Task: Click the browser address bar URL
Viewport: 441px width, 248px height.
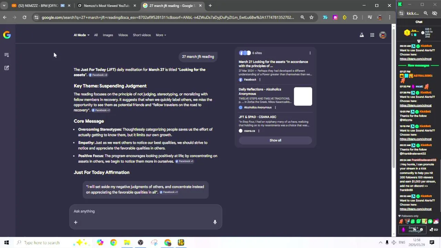Action: coord(168,17)
